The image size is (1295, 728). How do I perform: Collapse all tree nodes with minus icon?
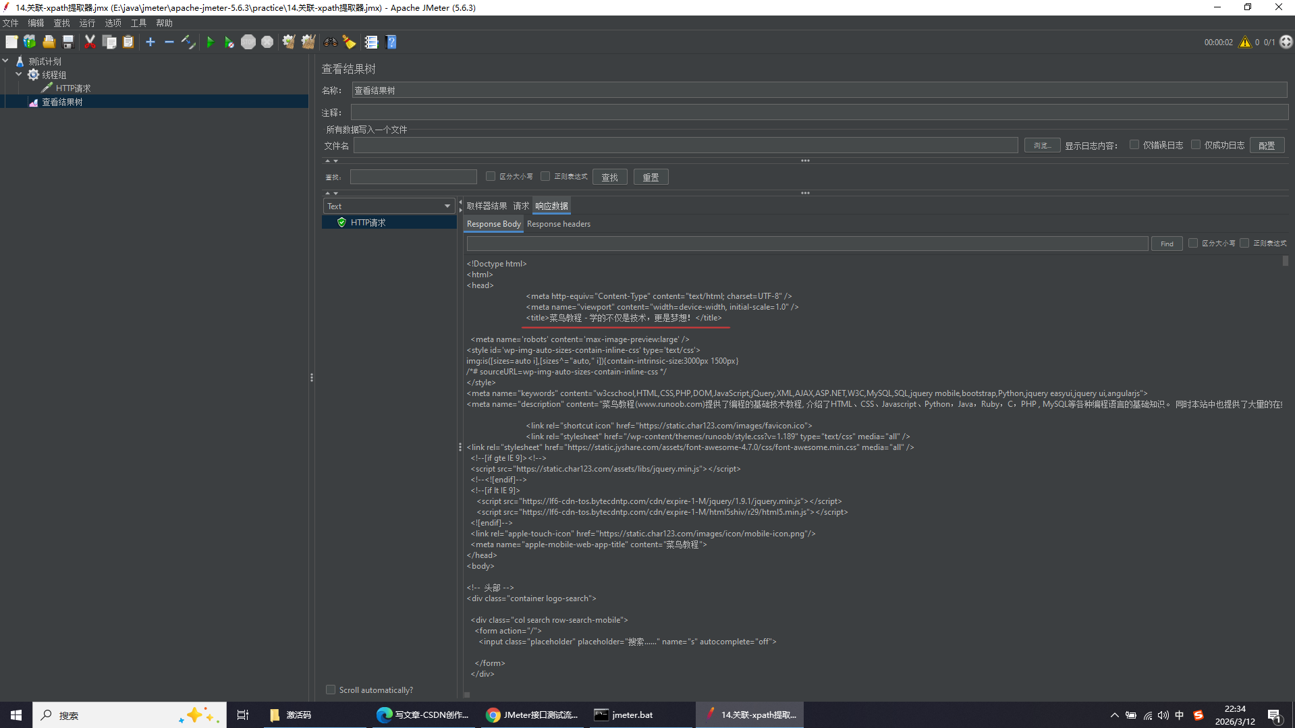pyautogui.click(x=169, y=42)
